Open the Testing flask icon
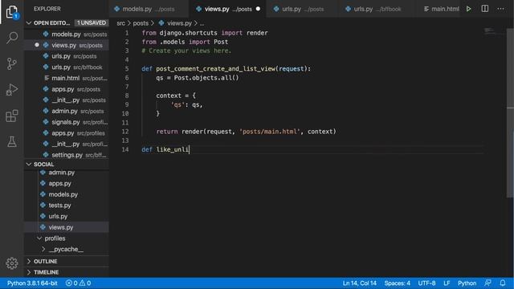Image resolution: width=514 pixels, height=289 pixels. click(12, 141)
